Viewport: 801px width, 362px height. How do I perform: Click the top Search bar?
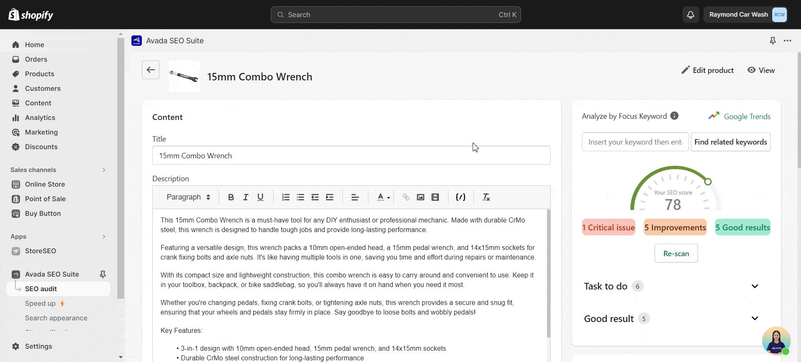point(395,15)
